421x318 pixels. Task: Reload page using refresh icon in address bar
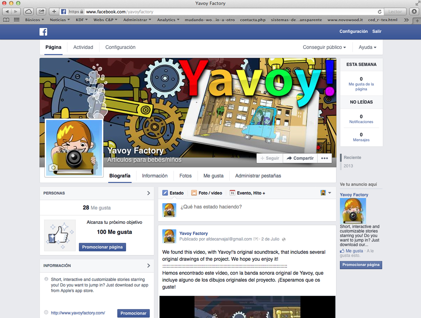tap(379, 12)
